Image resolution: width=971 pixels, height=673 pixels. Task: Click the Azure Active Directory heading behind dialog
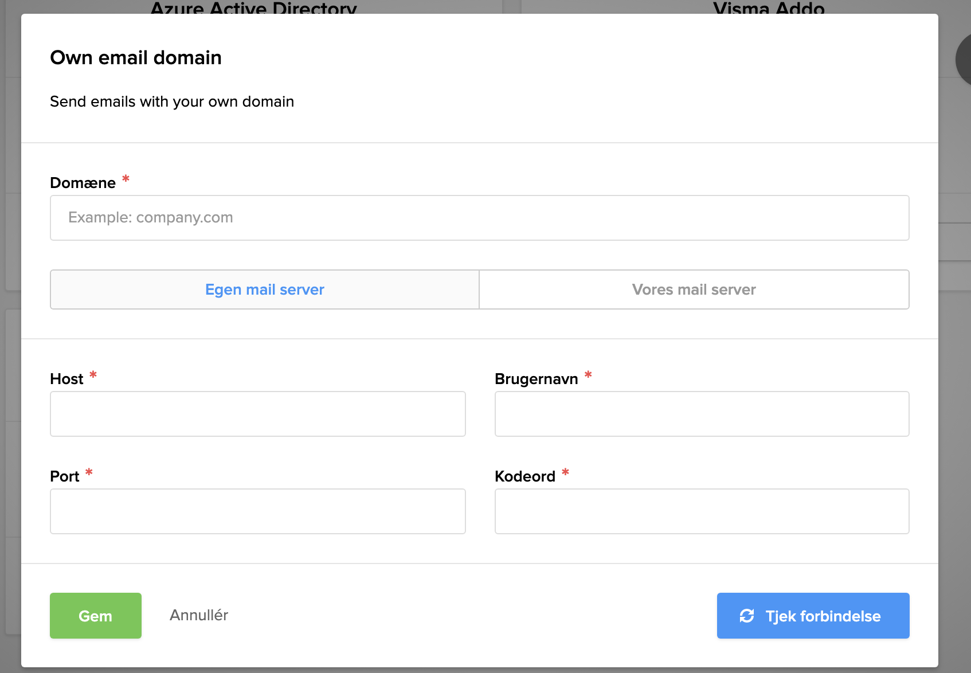coord(253,7)
